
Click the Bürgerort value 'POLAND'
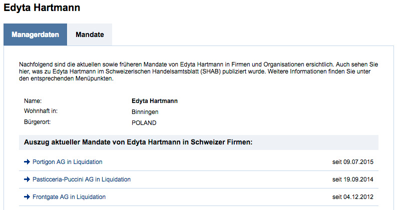[144, 122]
